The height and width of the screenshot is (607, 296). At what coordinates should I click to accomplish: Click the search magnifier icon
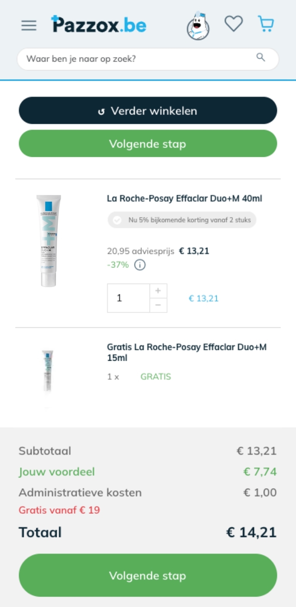(x=261, y=57)
